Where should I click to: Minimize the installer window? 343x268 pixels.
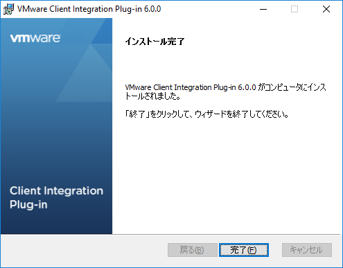(263, 9)
